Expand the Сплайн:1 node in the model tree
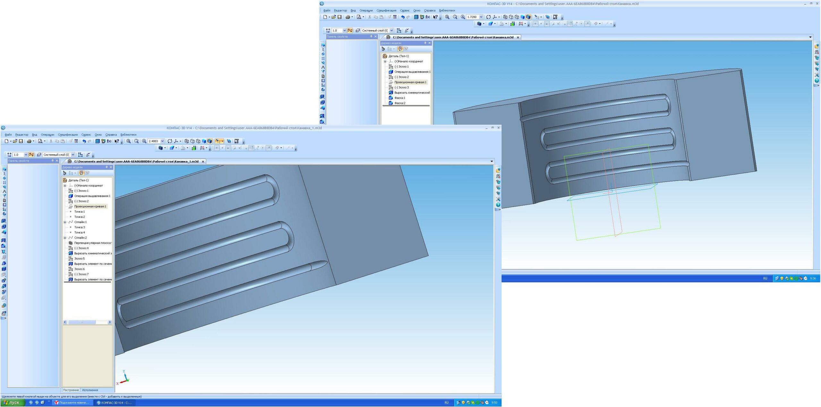Image resolution: width=821 pixels, height=407 pixels. 65,222
